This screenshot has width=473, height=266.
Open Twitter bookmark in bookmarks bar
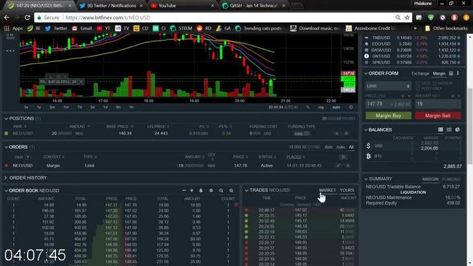pos(56,28)
